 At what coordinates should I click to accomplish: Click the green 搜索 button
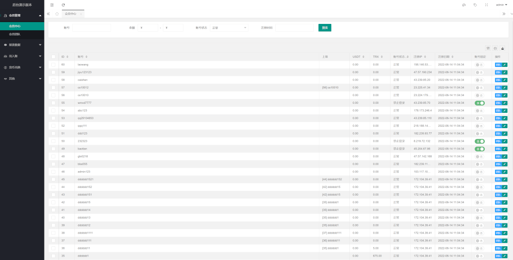pos(324,28)
